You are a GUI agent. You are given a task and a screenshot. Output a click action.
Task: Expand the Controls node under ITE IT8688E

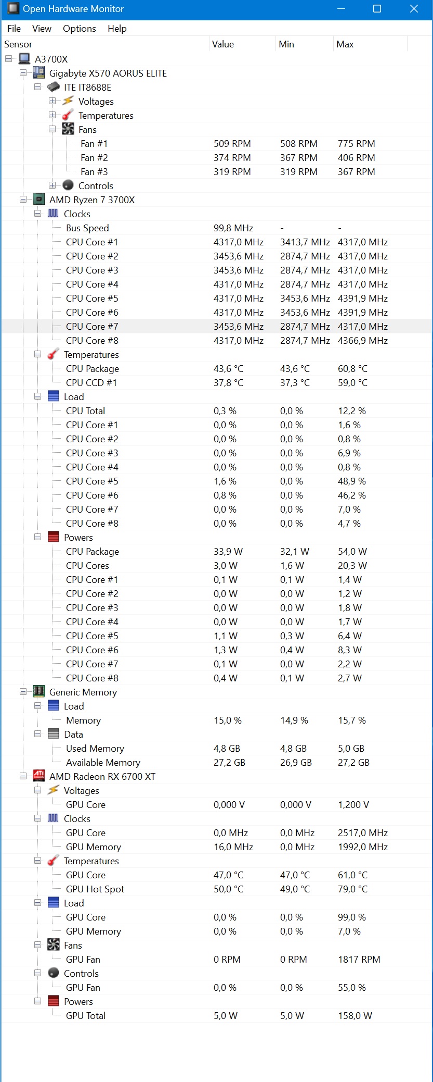52,185
